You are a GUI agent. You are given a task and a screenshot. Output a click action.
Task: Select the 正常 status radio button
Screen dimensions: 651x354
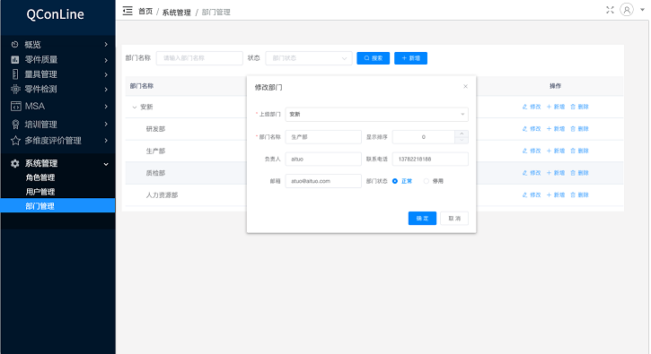coord(395,181)
